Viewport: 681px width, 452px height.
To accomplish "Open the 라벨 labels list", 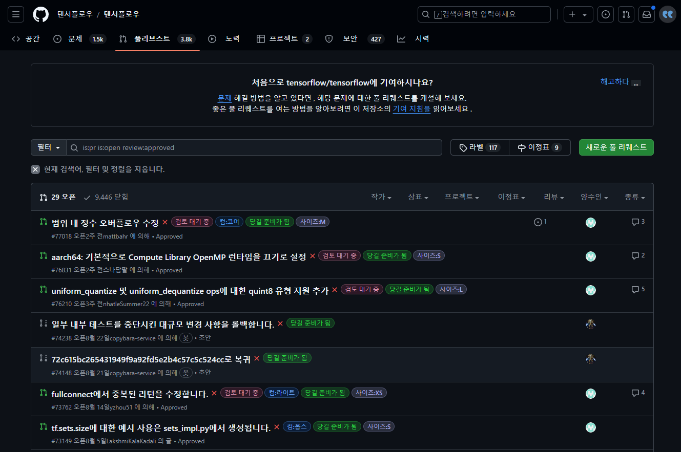I will (x=480, y=147).
